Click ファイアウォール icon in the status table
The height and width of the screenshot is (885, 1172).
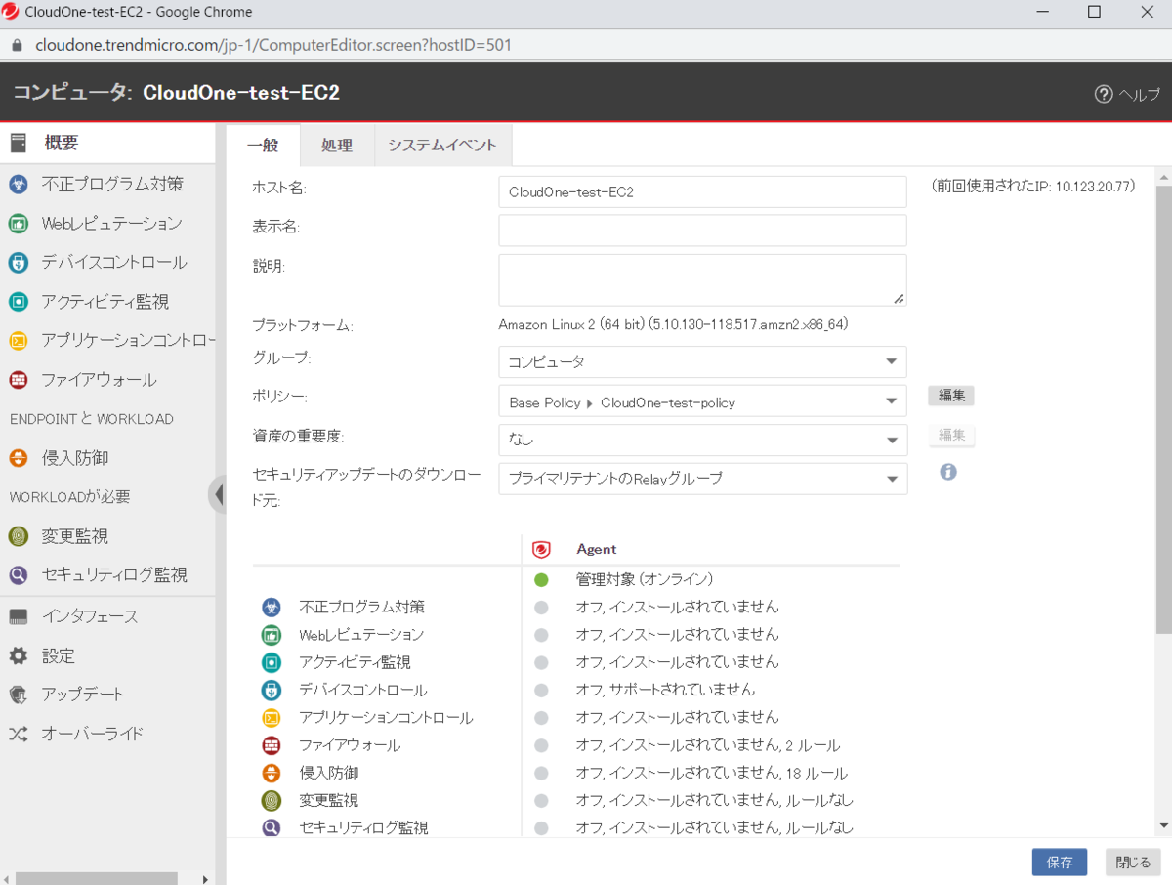272,745
